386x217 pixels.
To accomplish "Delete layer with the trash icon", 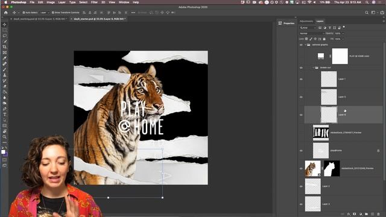I will coord(378,215).
